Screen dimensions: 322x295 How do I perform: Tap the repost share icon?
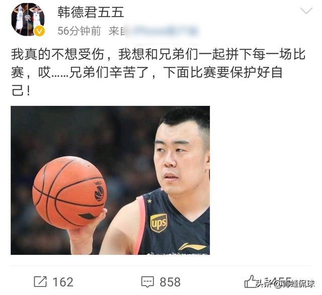pyautogui.click(x=40, y=282)
